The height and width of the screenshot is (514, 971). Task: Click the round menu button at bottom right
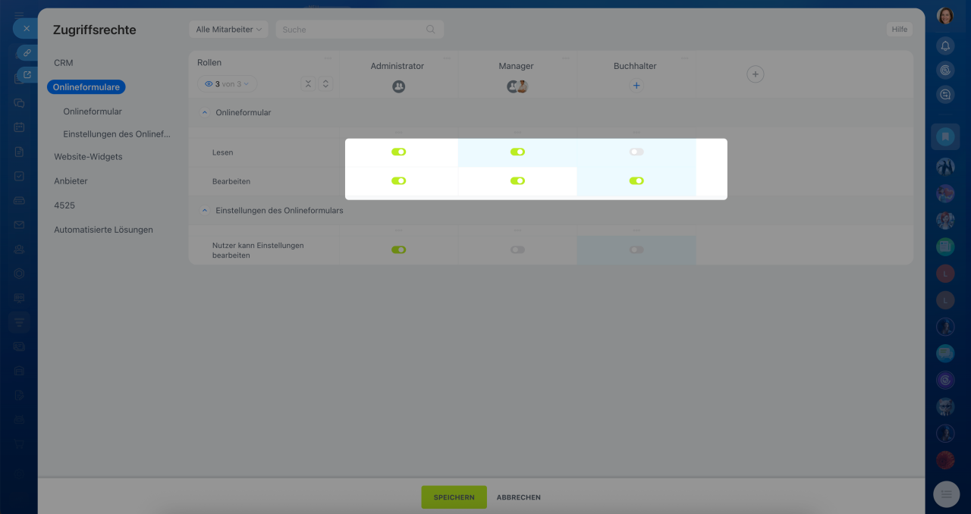click(x=946, y=494)
